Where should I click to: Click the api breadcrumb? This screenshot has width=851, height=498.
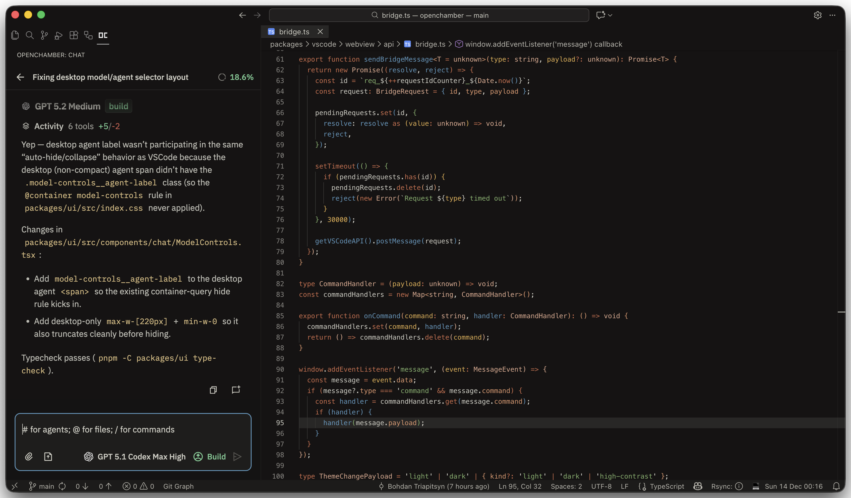point(389,44)
